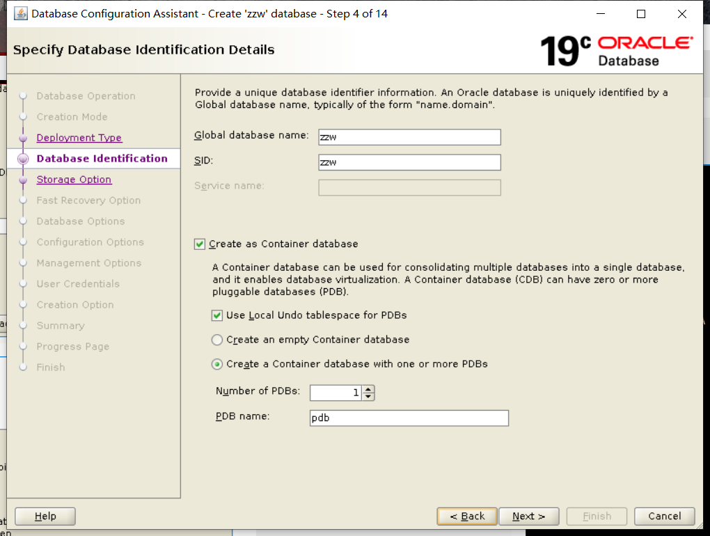The height and width of the screenshot is (536, 710).
Task: Close the Database Configuration Assistant window
Action: 682,14
